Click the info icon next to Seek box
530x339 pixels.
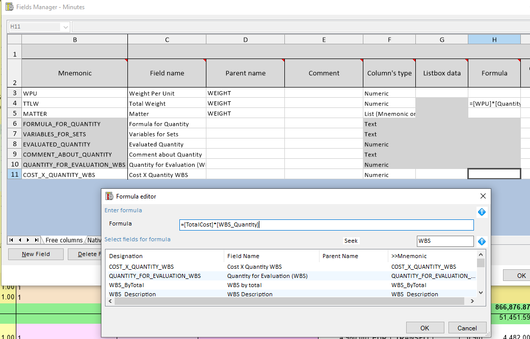tap(481, 241)
